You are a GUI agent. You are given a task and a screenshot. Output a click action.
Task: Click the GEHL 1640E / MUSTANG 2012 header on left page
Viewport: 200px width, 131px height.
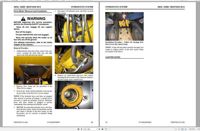pyautogui.click(x=27, y=7)
